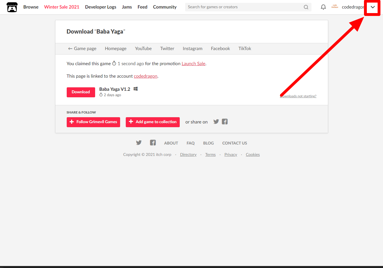Click the codedragon username in header
Image resolution: width=383 pixels, height=268 pixels.
point(353,7)
